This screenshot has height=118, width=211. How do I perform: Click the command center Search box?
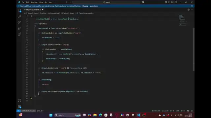point(106,2)
